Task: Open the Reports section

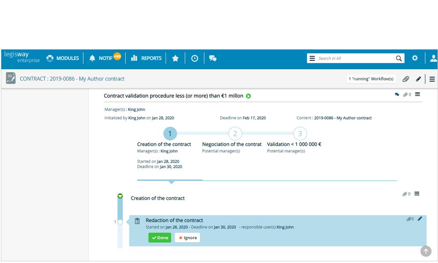Action: click(146, 58)
